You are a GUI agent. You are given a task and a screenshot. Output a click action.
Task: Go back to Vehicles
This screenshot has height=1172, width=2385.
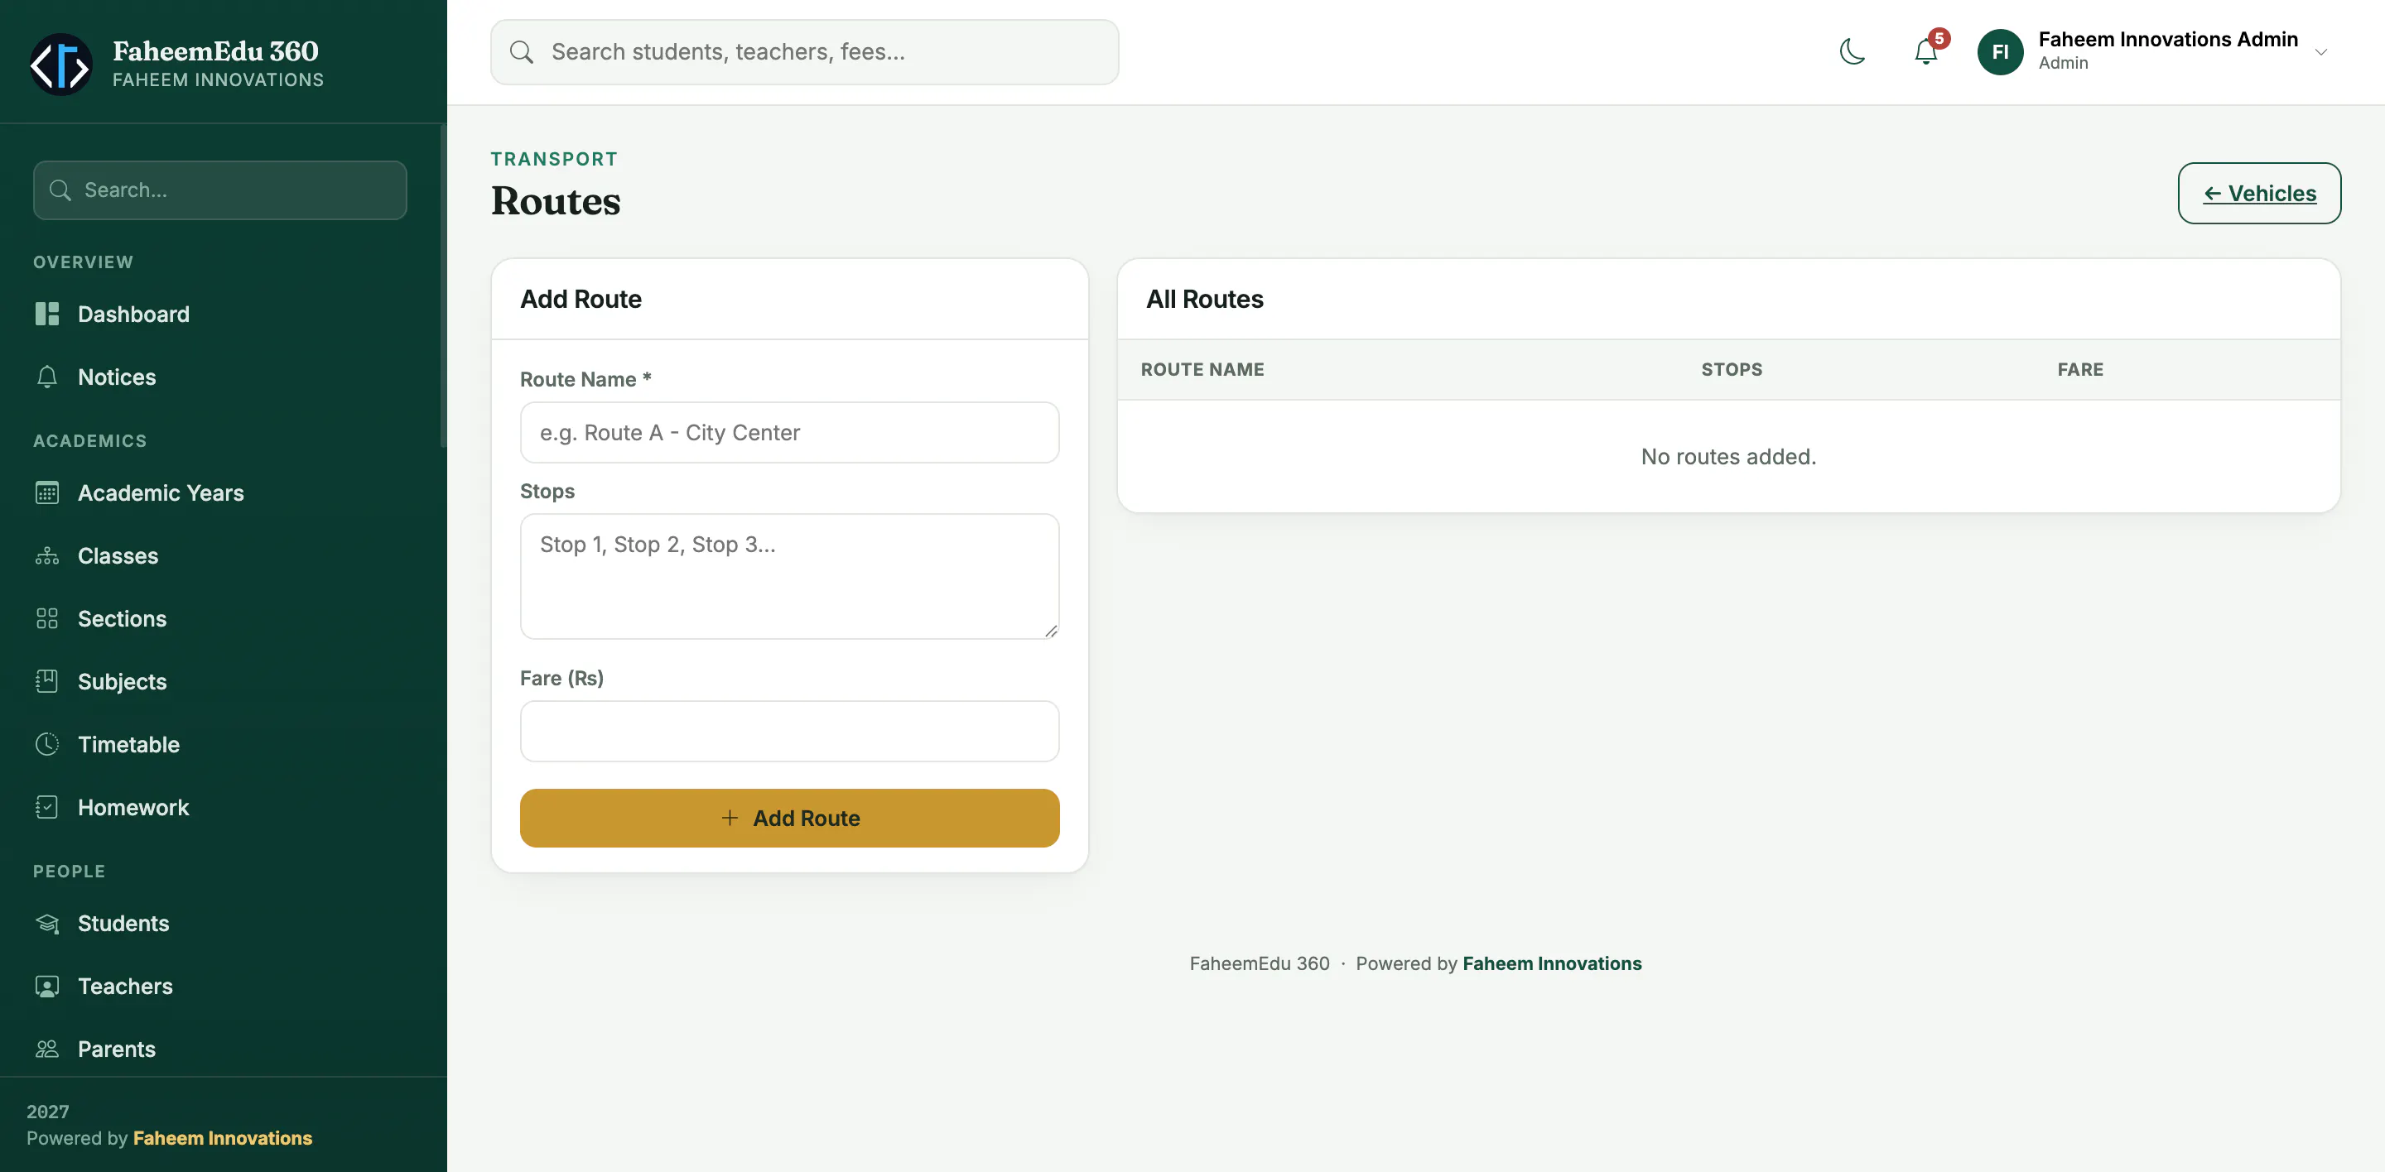point(2259,194)
